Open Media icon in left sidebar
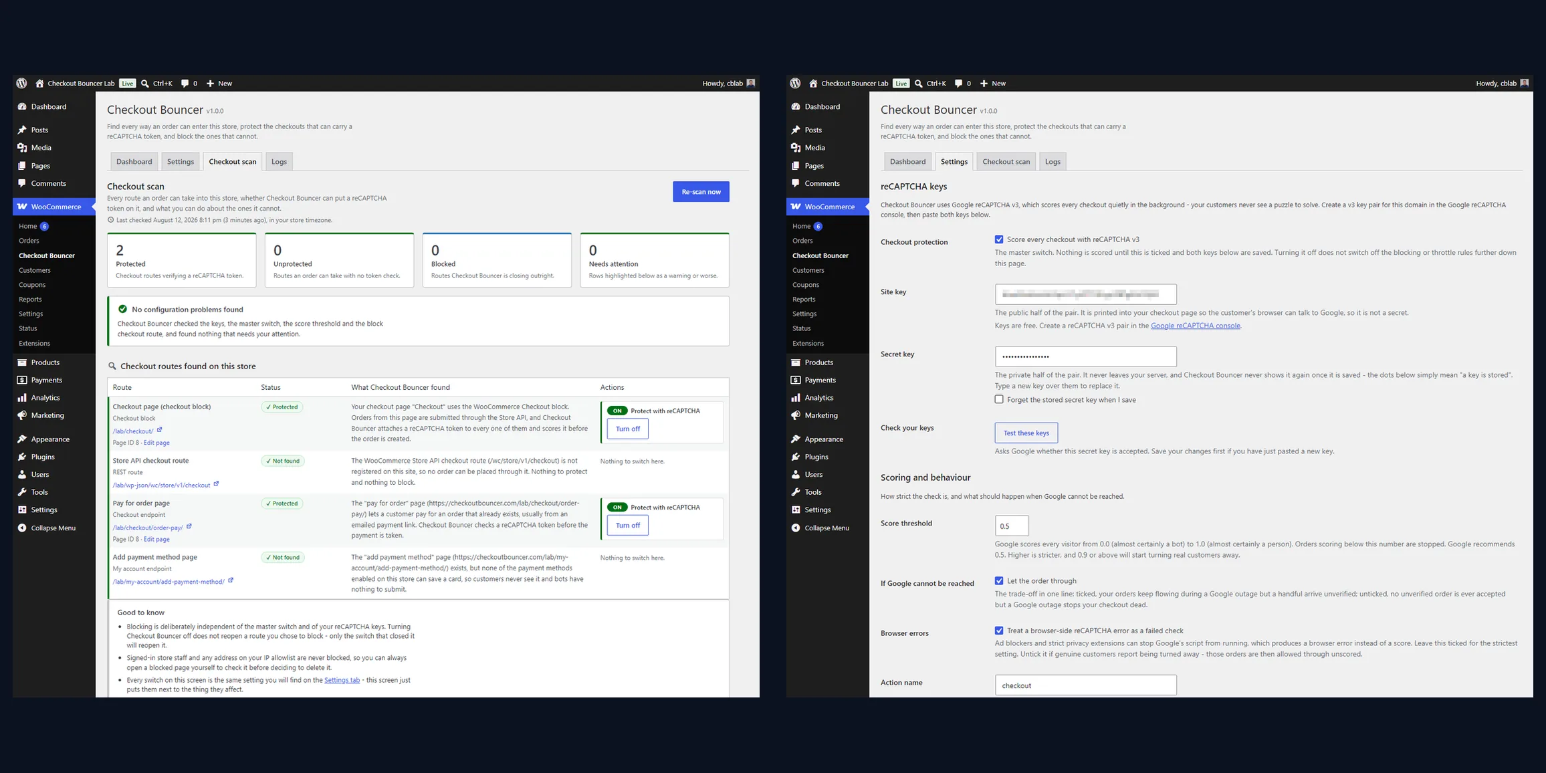 point(22,148)
